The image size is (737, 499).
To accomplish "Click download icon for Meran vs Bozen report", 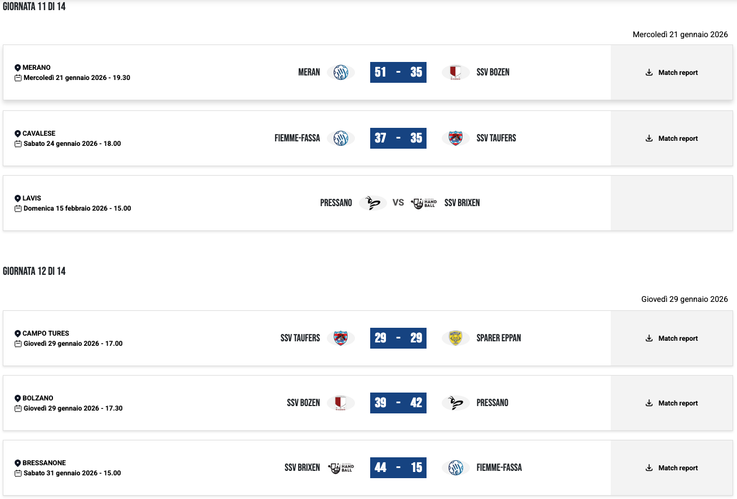I will pyautogui.click(x=649, y=73).
